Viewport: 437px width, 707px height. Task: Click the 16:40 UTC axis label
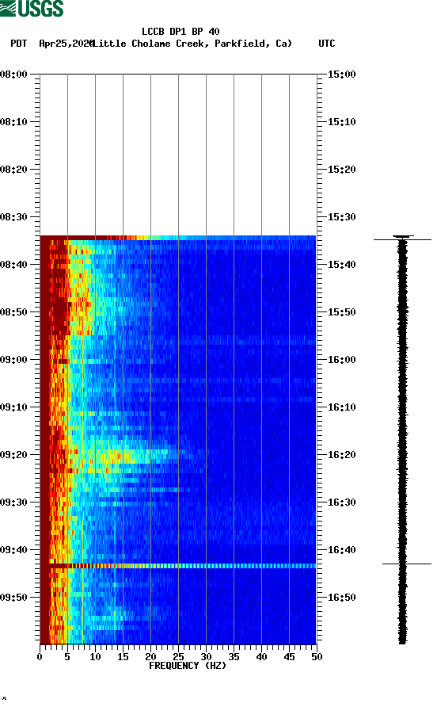tap(341, 549)
